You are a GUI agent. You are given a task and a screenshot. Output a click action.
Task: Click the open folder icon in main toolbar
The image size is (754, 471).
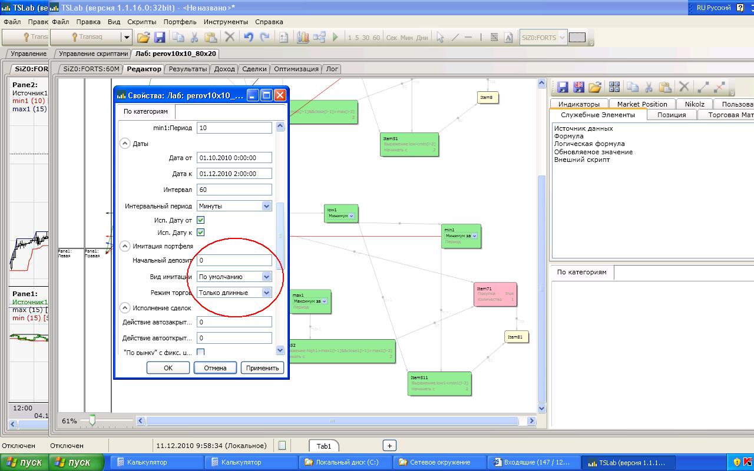(x=143, y=37)
